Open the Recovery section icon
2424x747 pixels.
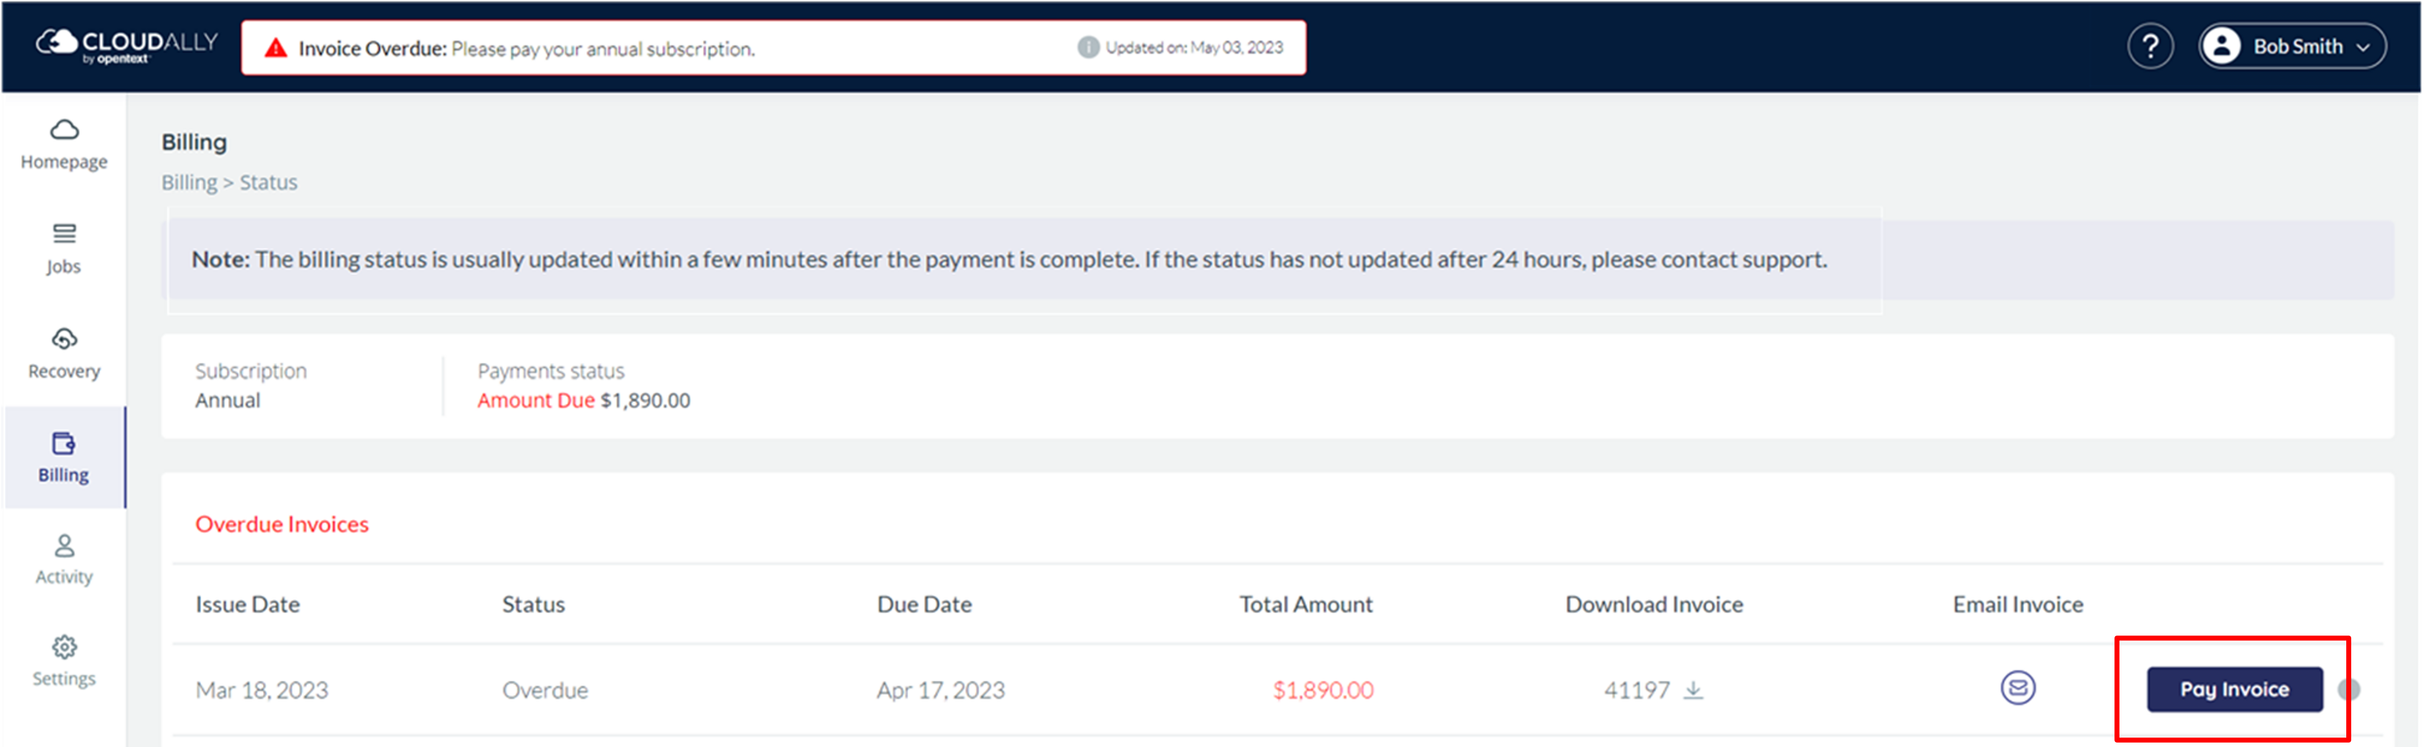click(x=64, y=338)
